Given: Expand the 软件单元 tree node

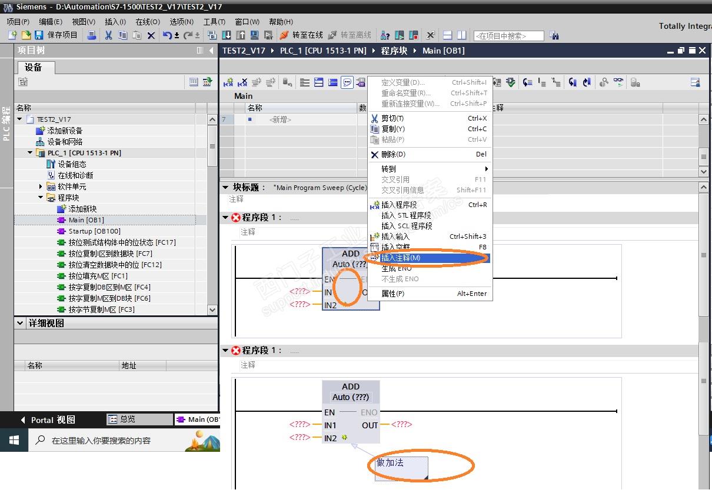Looking at the screenshot, I should (x=41, y=186).
